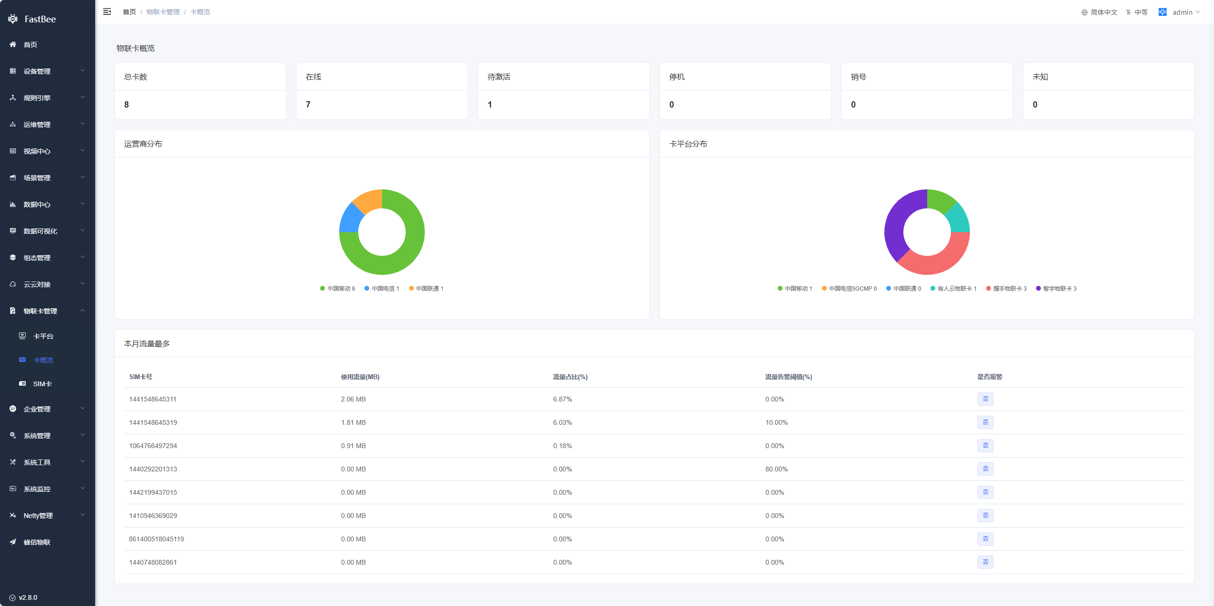Click 否 tag for SIM 1441548645311
The image size is (1214, 606).
(x=985, y=399)
